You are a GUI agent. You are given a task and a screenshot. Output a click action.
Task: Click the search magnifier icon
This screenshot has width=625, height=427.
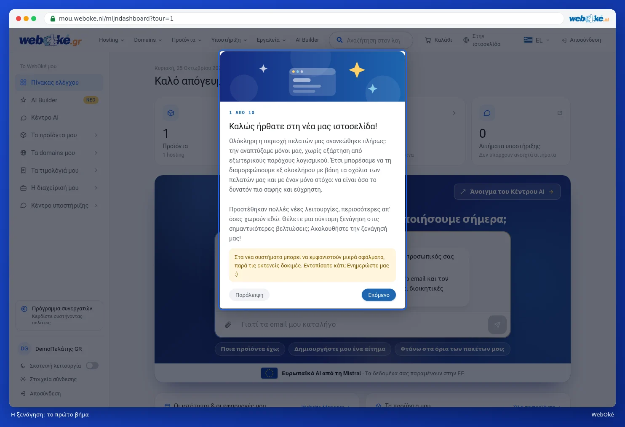(x=339, y=40)
